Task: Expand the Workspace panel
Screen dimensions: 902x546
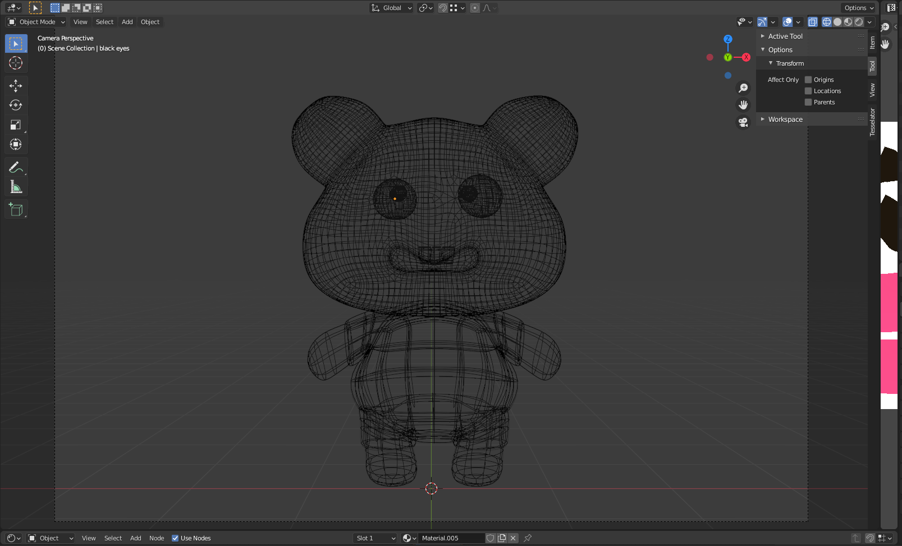Action: pyautogui.click(x=785, y=119)
